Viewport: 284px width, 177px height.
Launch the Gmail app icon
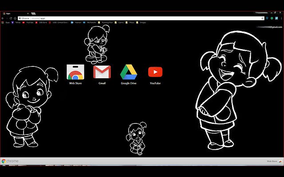click(x=102, y=72)
